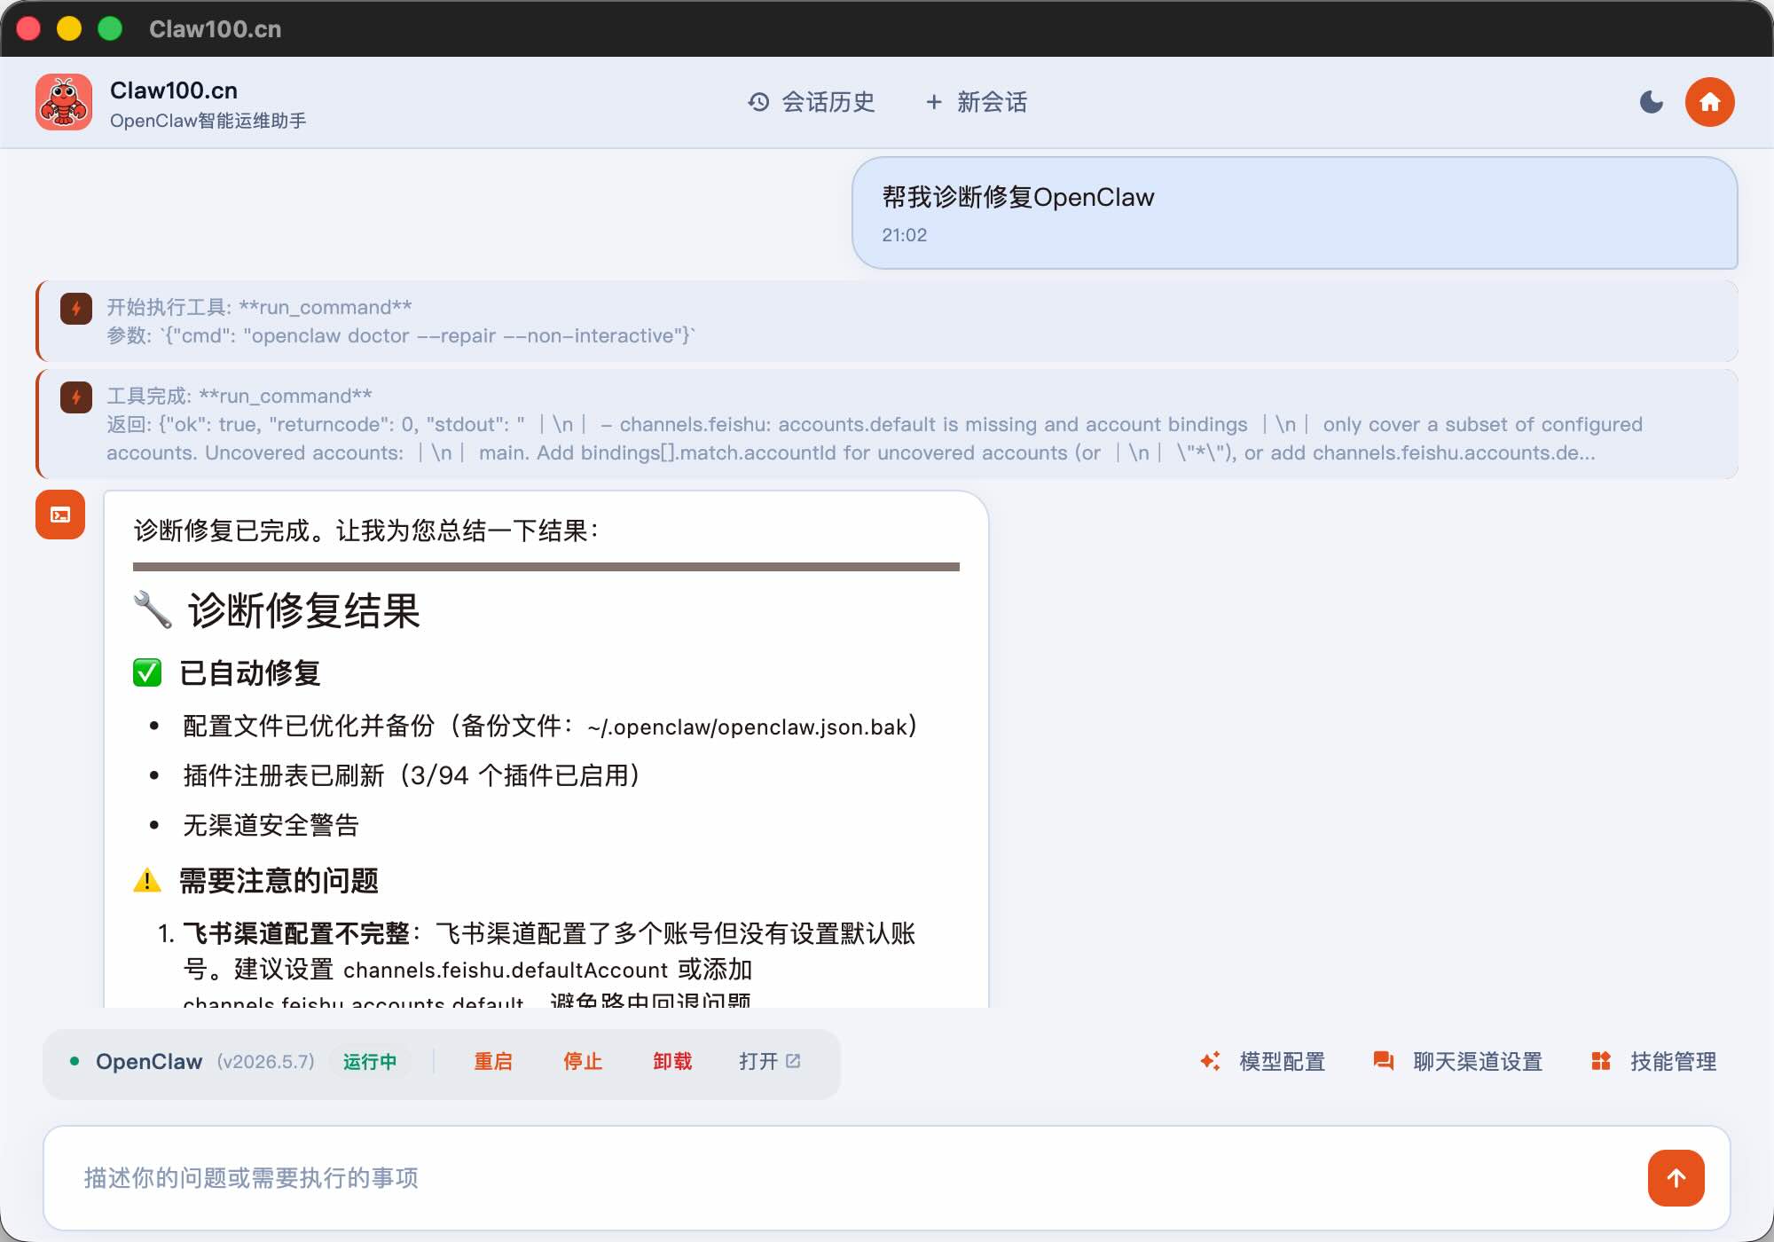The width and height of the screenshot is (1774, 1242).
Task: Click the plus icon beside 新会话
Action: pyautogui.click(x=934, y=102)
